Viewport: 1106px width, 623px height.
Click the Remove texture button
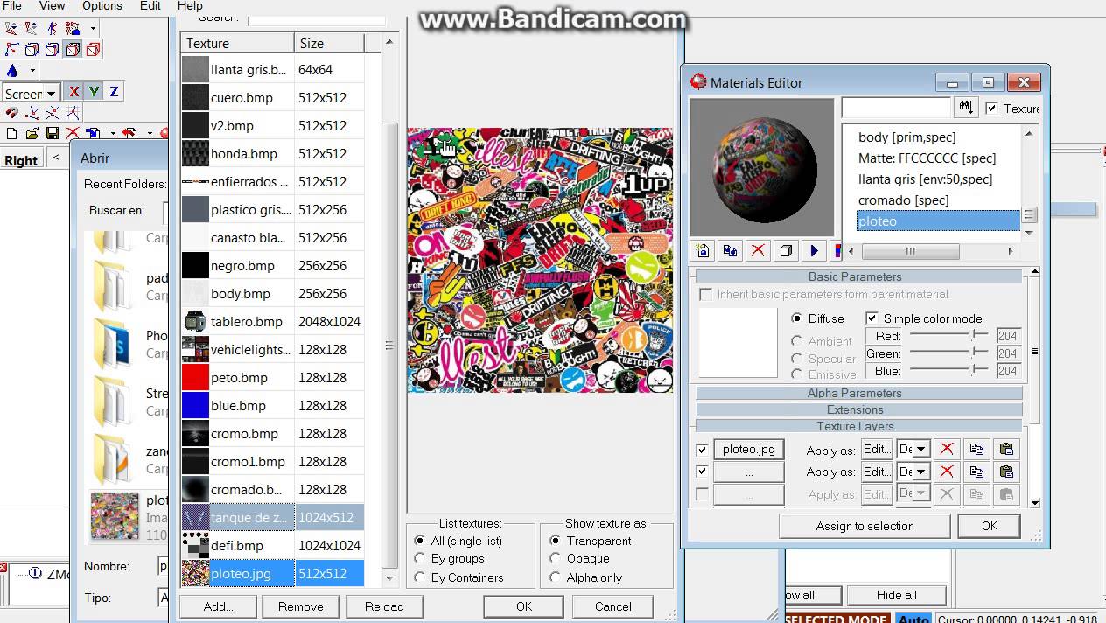(300, 606)
